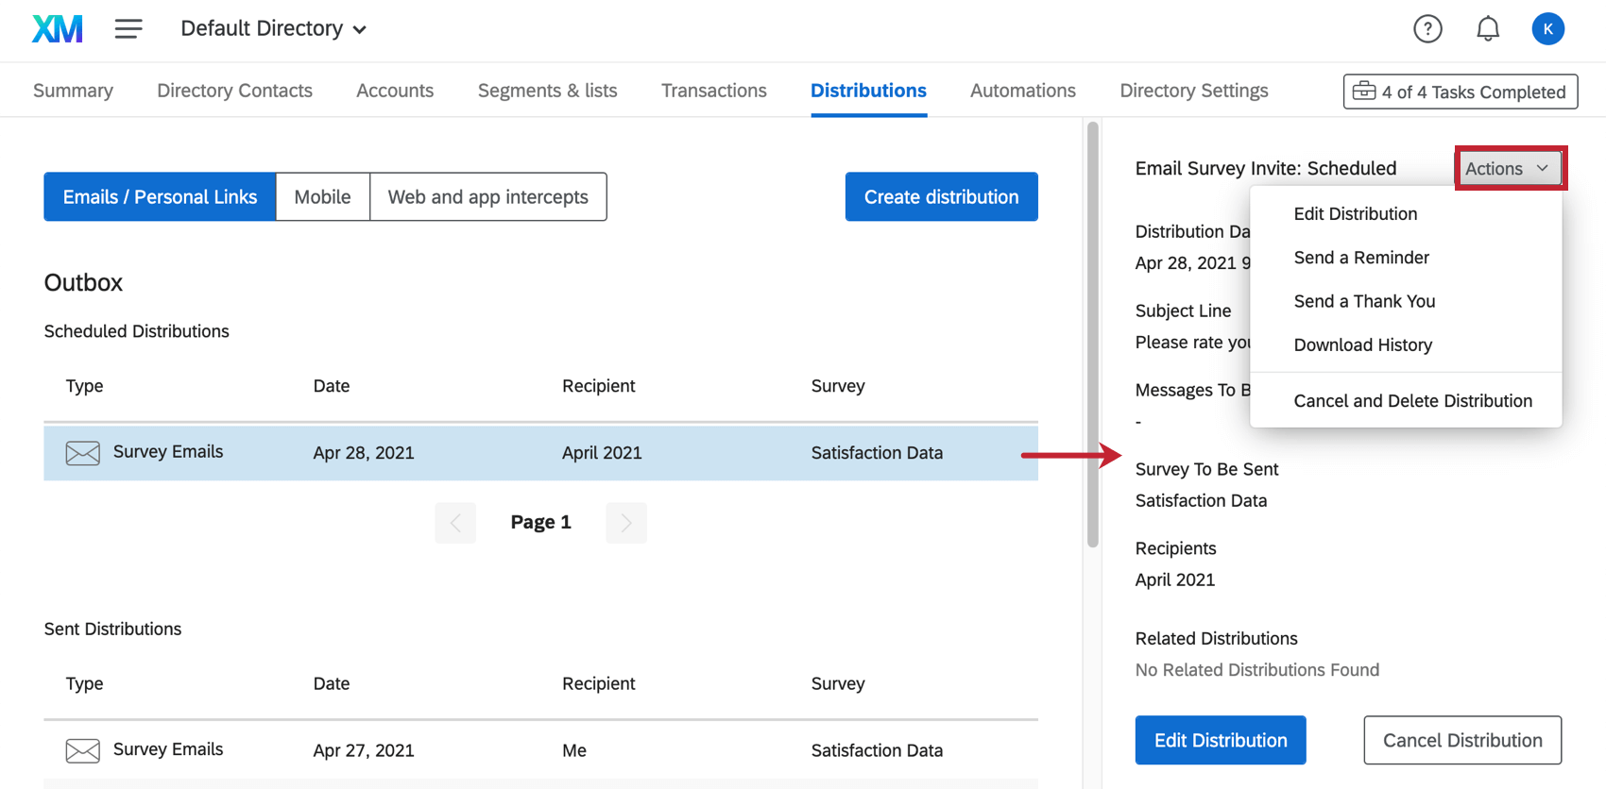
Task: Choose Send a Reminder from menu
Action: (x=1360, y=258)
